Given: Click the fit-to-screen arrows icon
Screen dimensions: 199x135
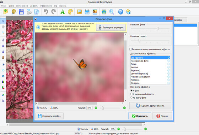Looking at the screenshot, I should coord(104,12).
